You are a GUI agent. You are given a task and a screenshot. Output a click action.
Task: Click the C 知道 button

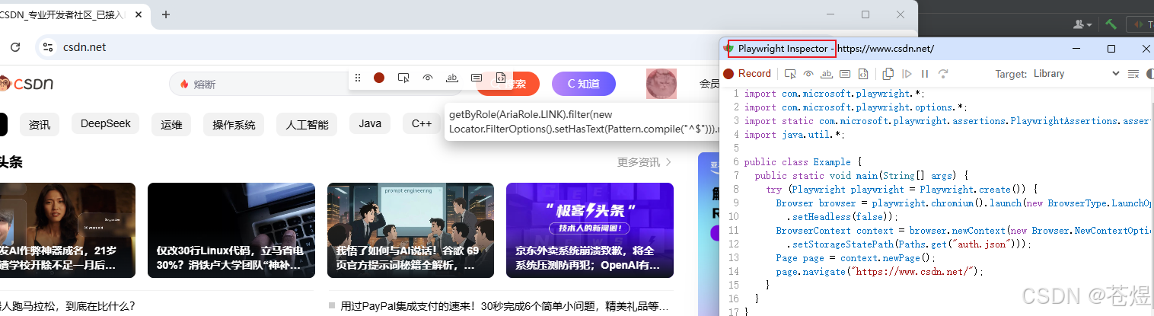point(583,84)
